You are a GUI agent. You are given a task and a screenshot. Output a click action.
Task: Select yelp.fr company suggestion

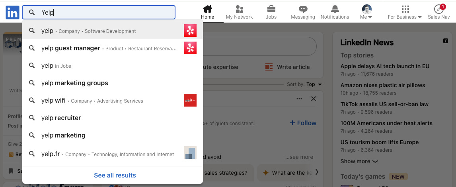[x=113, y=154]
